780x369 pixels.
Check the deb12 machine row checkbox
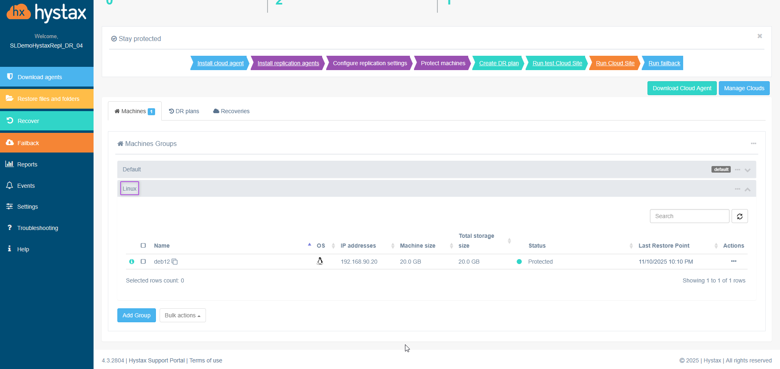click(143, 262)
